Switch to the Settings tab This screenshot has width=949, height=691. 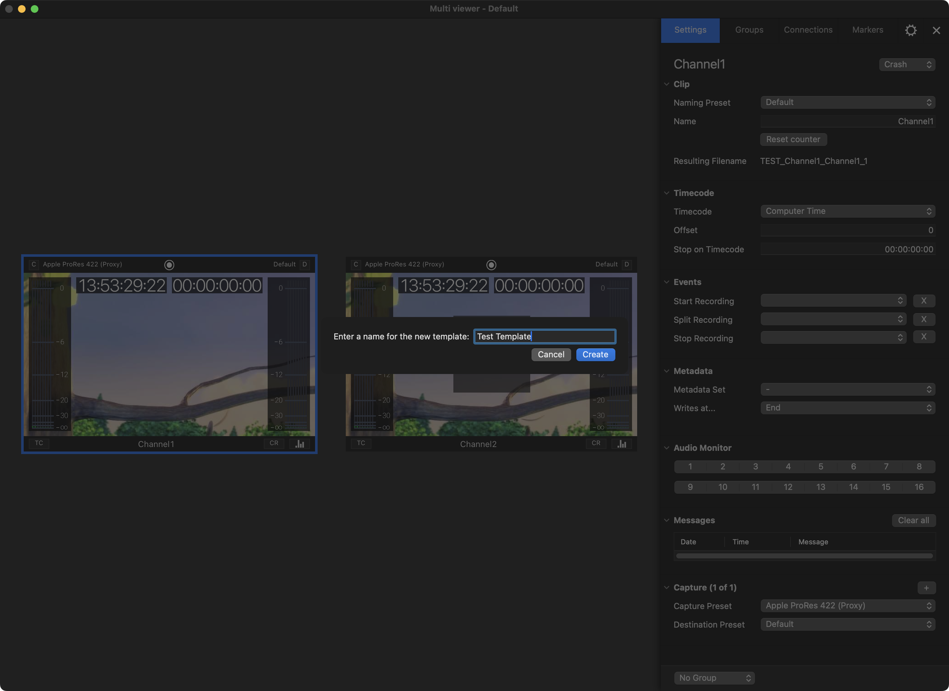690,30
